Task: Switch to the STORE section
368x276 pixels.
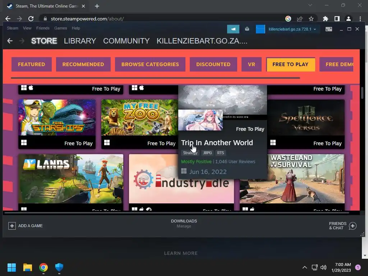Action: [x=44, y=41]
